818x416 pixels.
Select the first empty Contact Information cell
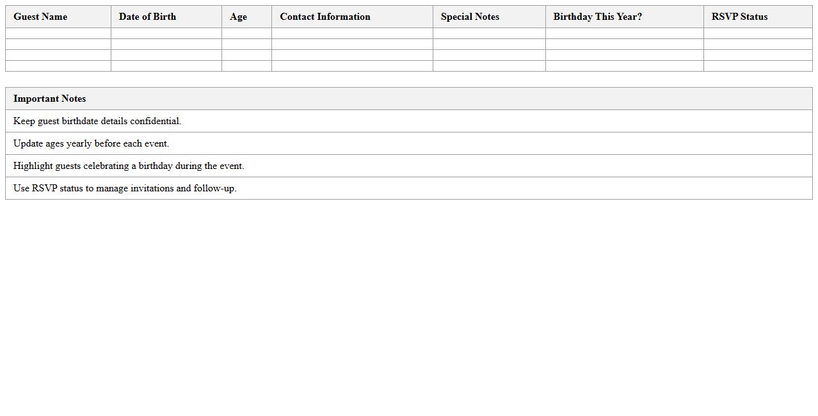352,33
